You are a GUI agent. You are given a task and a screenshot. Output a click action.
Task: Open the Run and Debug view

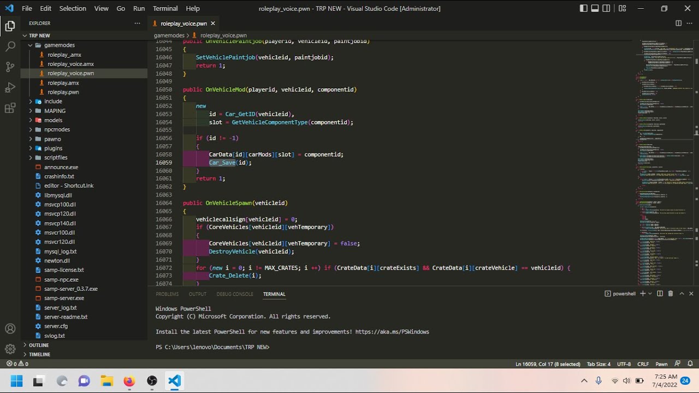point(10,88)
